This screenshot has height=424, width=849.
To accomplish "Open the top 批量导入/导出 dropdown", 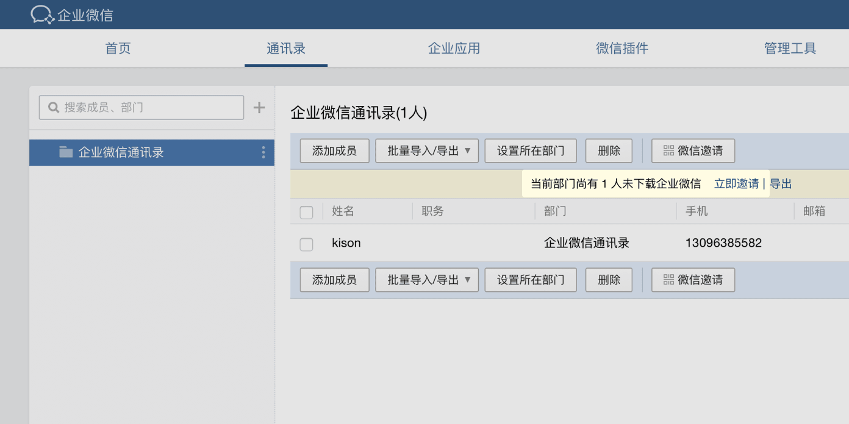I will tap(427, 150).
